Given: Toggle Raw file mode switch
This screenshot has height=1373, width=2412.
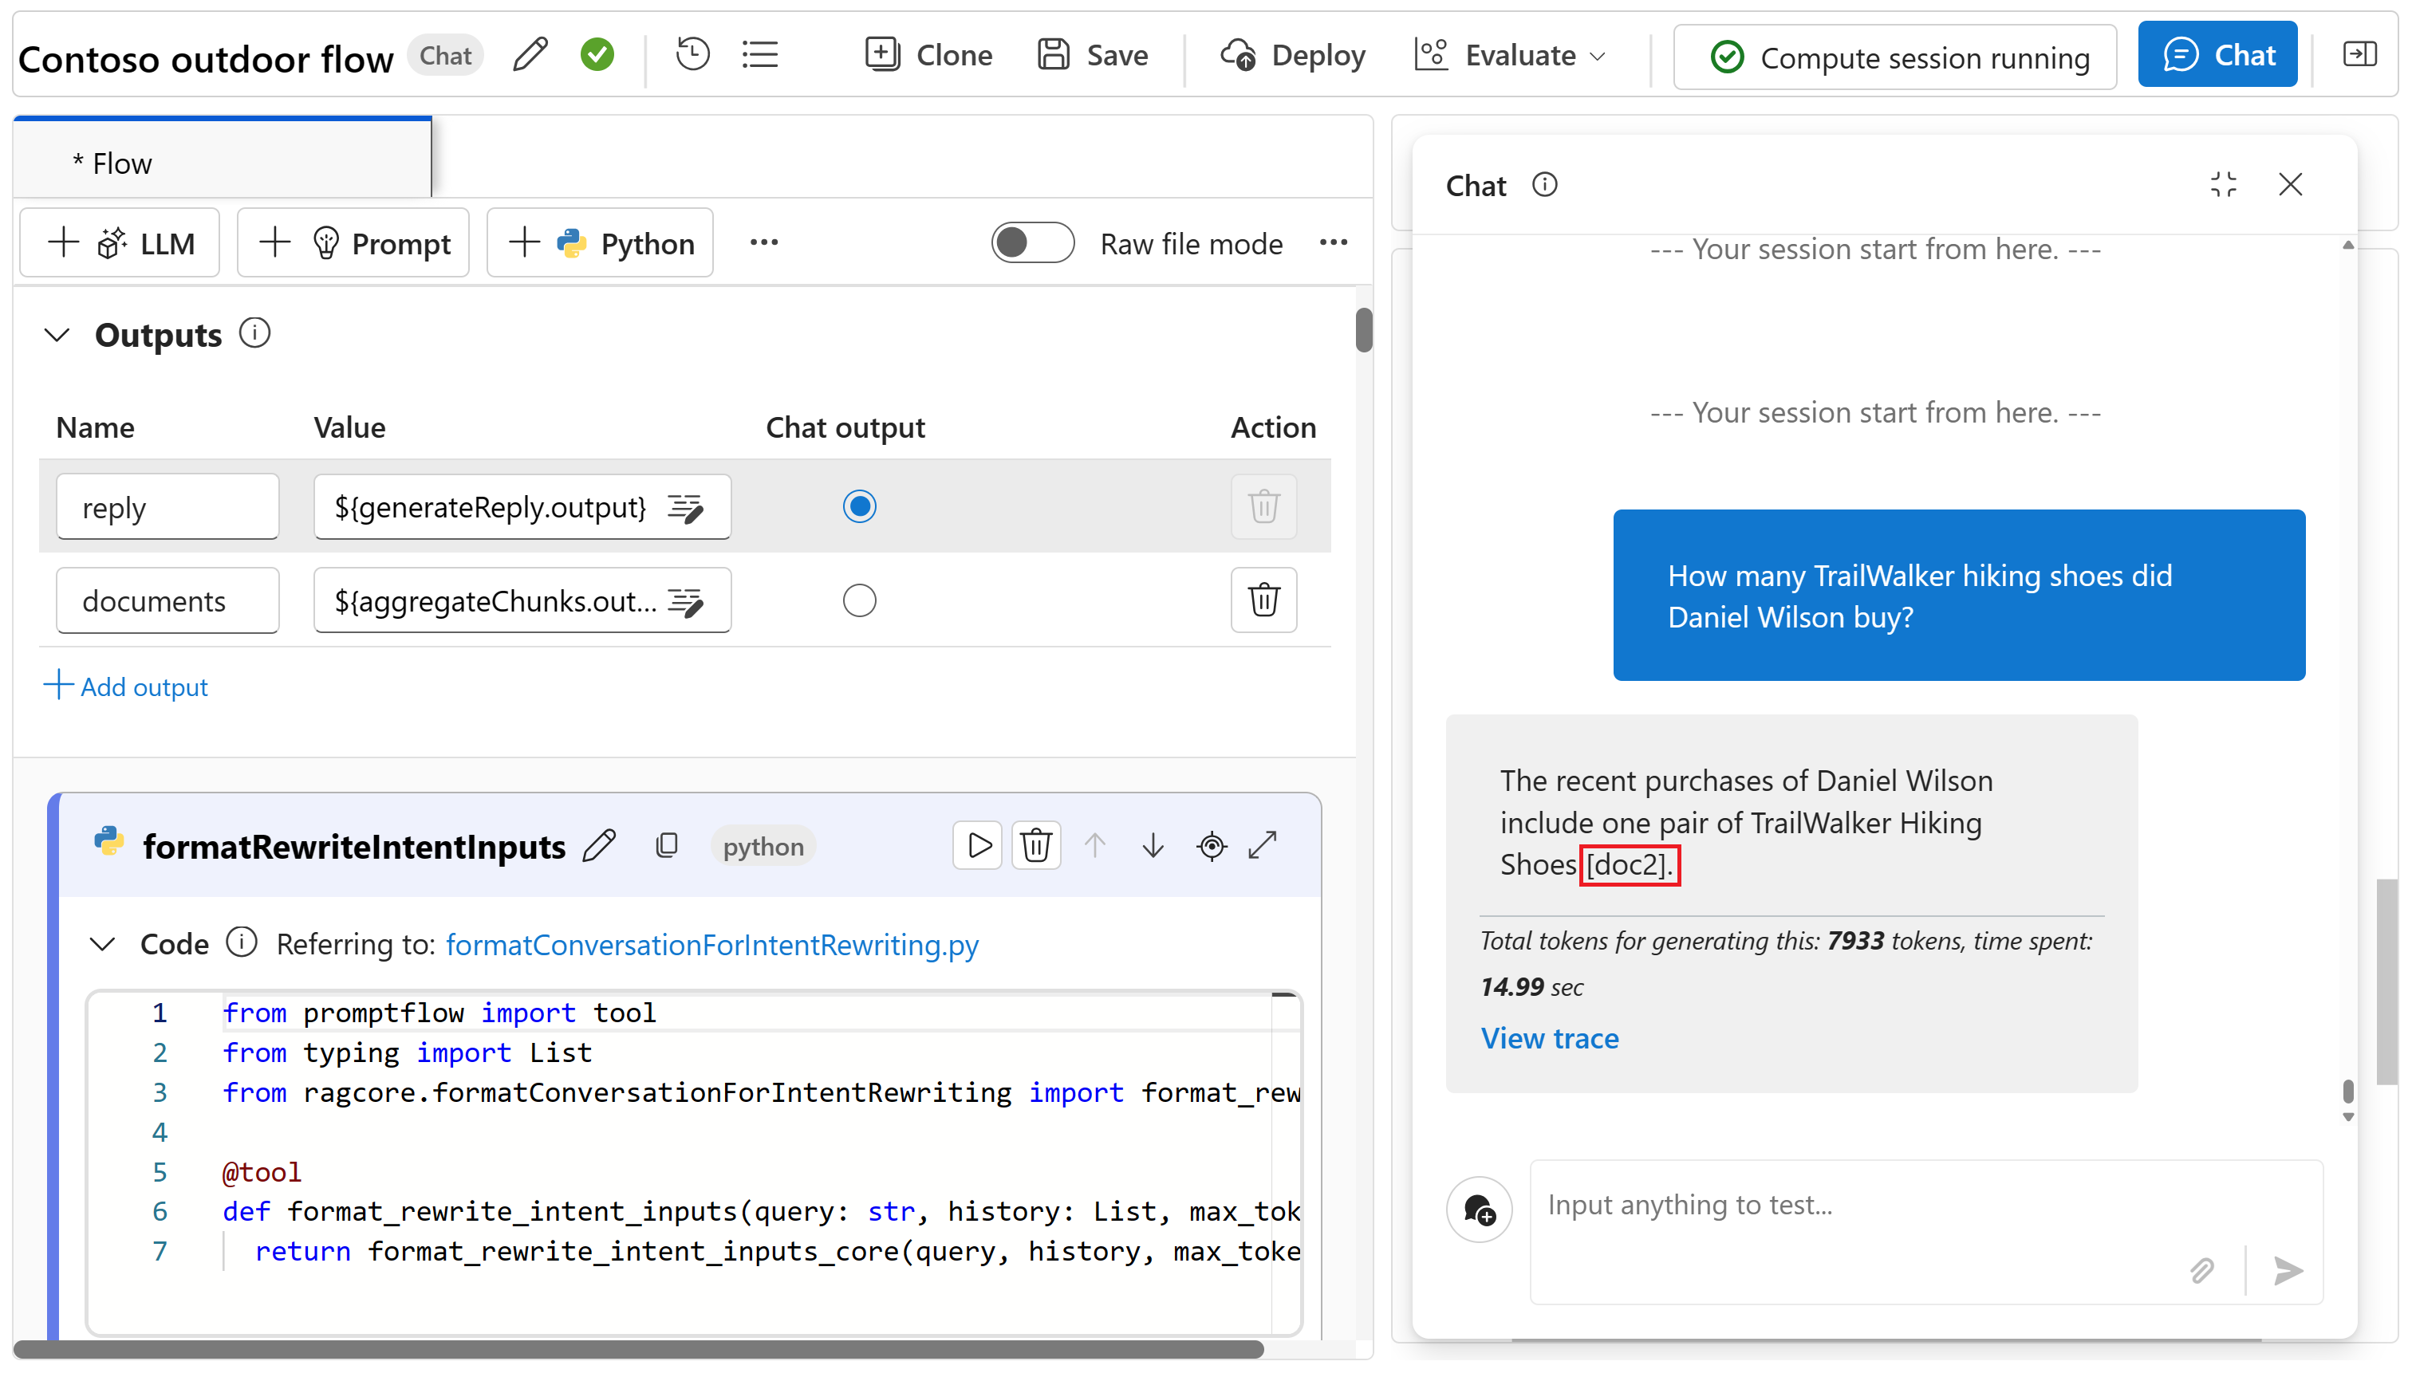Looking at the screenshot, I should [1032, 243].
